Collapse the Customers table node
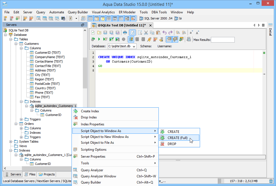Viewport: 276px width, 186px height. point(16,44)
